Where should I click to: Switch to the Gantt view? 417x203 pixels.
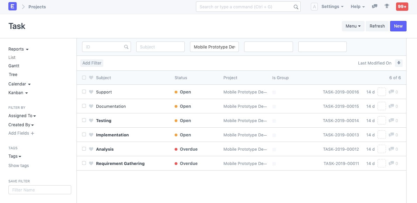point(14,66)
